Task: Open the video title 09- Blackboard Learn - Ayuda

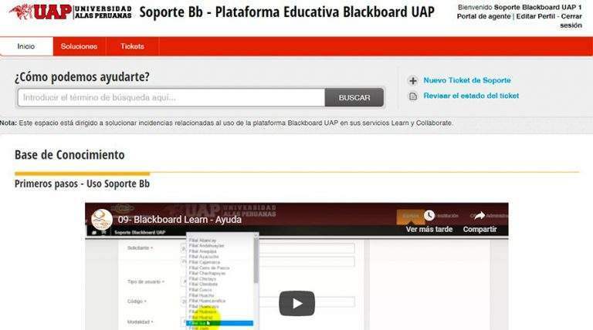Action: pos(180,220)
